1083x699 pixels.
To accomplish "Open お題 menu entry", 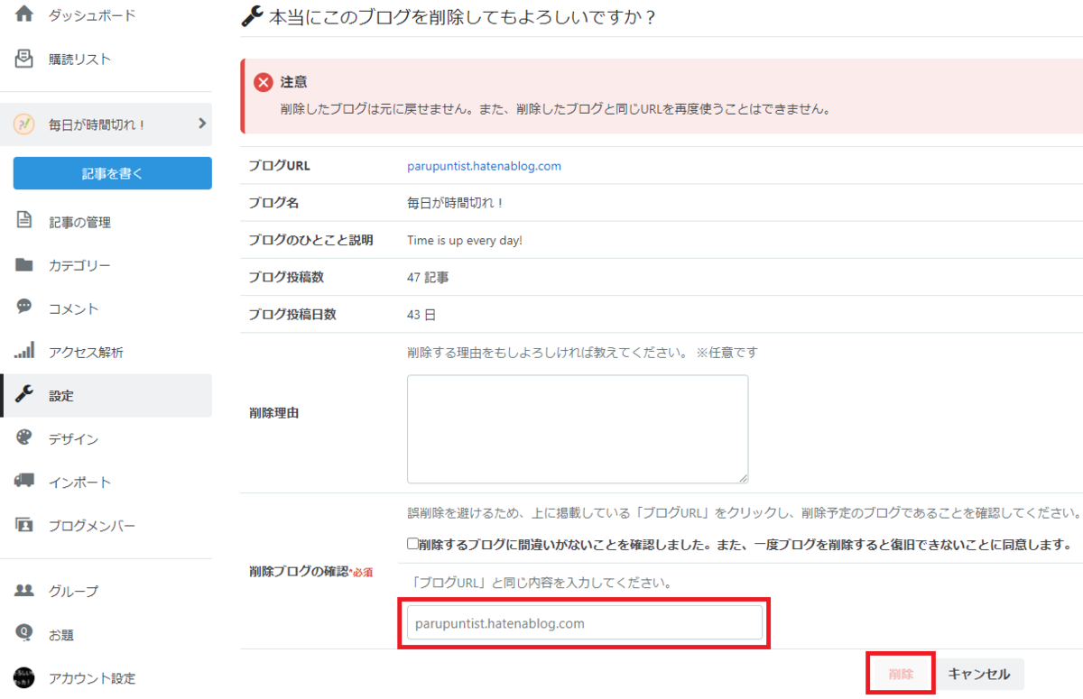I will [61, 635].
